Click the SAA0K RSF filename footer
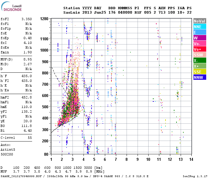The width and height of the screenshot is (208, 178). (x=21, y=176)
